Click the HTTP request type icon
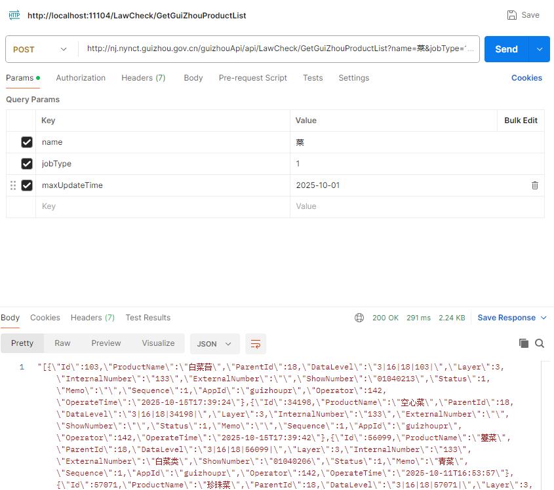This screenshot has height=490, width=554. click(x=14, y=15)
